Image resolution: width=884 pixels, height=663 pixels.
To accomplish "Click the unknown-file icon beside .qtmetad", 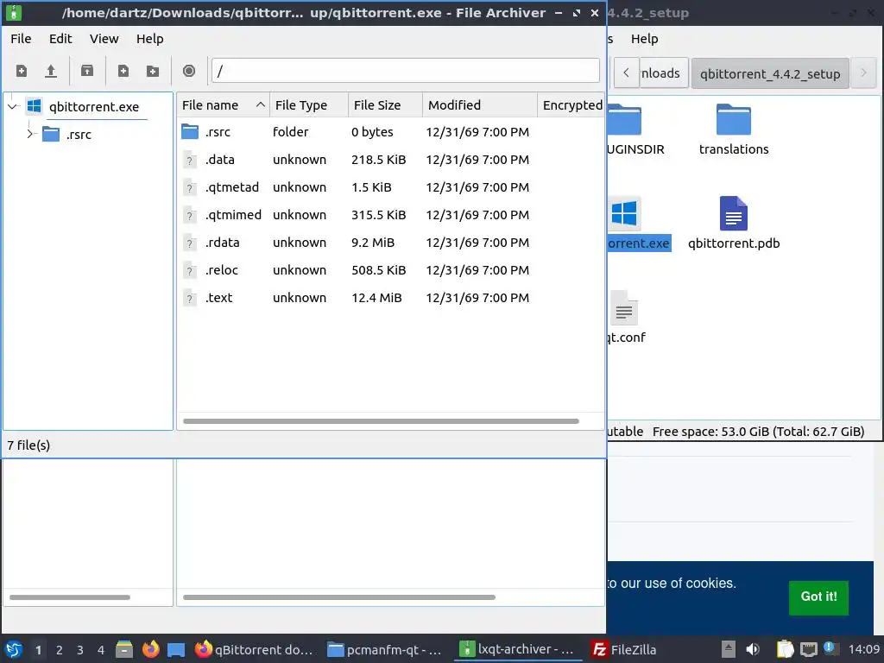I will click(190, 187).
